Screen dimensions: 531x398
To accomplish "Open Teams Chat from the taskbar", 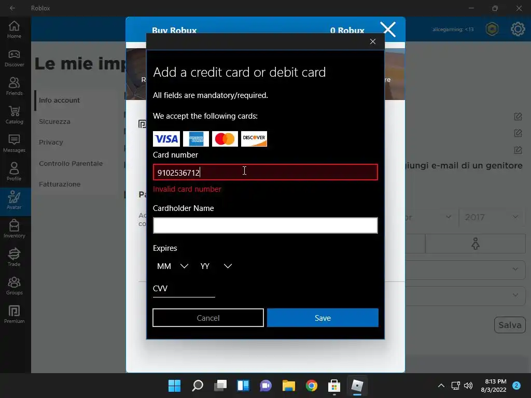I will point(266,386).
